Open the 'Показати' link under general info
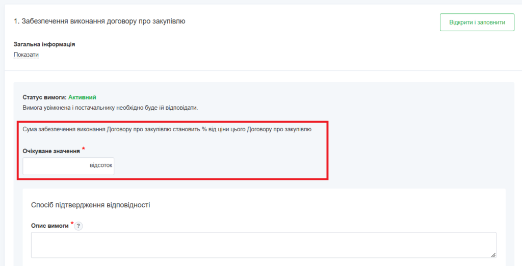This screenshot has height=266, width=522. click(x=26, y=55)
